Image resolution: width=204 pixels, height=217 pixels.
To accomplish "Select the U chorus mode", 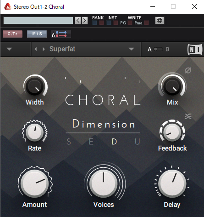I will [138, 142].
